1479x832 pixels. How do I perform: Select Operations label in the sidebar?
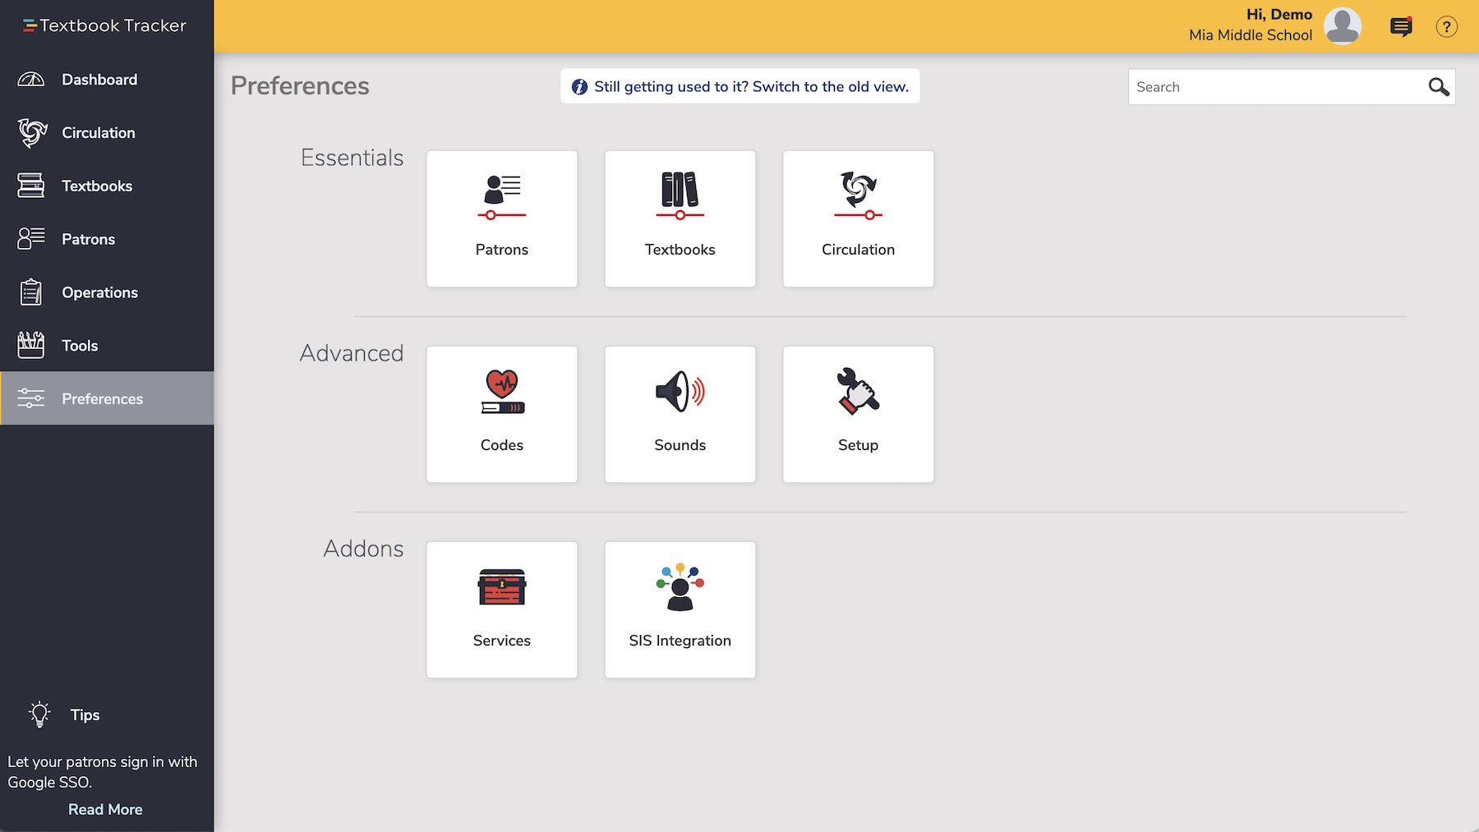coord(100,292)
